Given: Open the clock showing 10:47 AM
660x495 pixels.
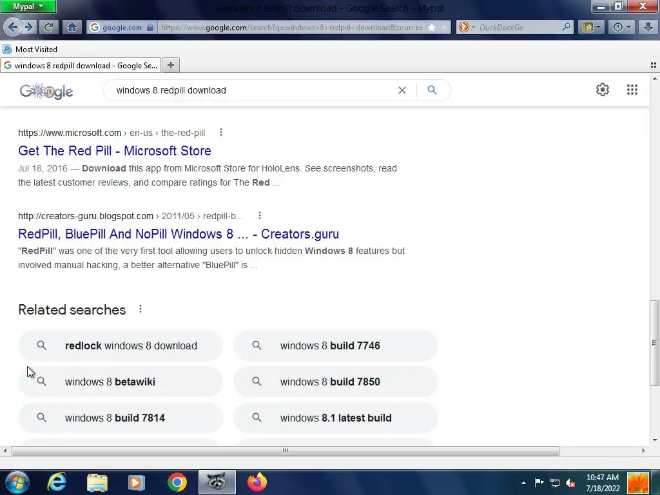Looking at the screenshot, I should tap(603, 483).
